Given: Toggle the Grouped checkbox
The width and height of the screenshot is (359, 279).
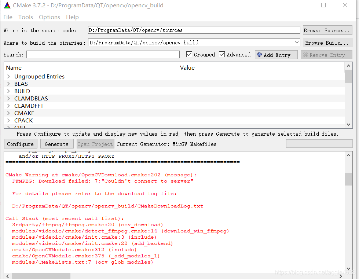Looking at the screenshot, I should (x=189, y=55).
